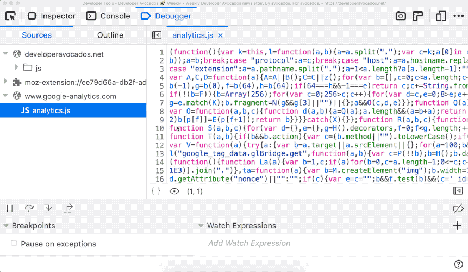Click the Step In button
The height and width of the screenshot is (272, 468).
[48, 208]
